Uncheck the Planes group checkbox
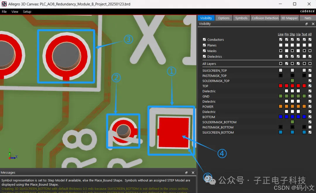The height and width of the screenshot is (193, 316). pos(204,45)
